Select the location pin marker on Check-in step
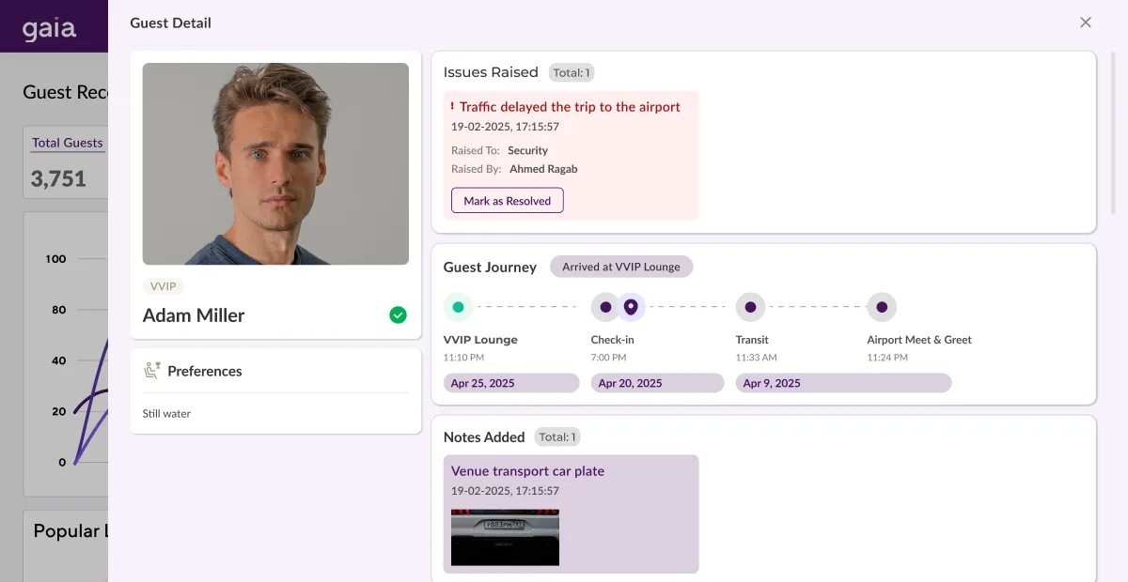This screenshot has width=1128, height=582. [x=631, y=306]
